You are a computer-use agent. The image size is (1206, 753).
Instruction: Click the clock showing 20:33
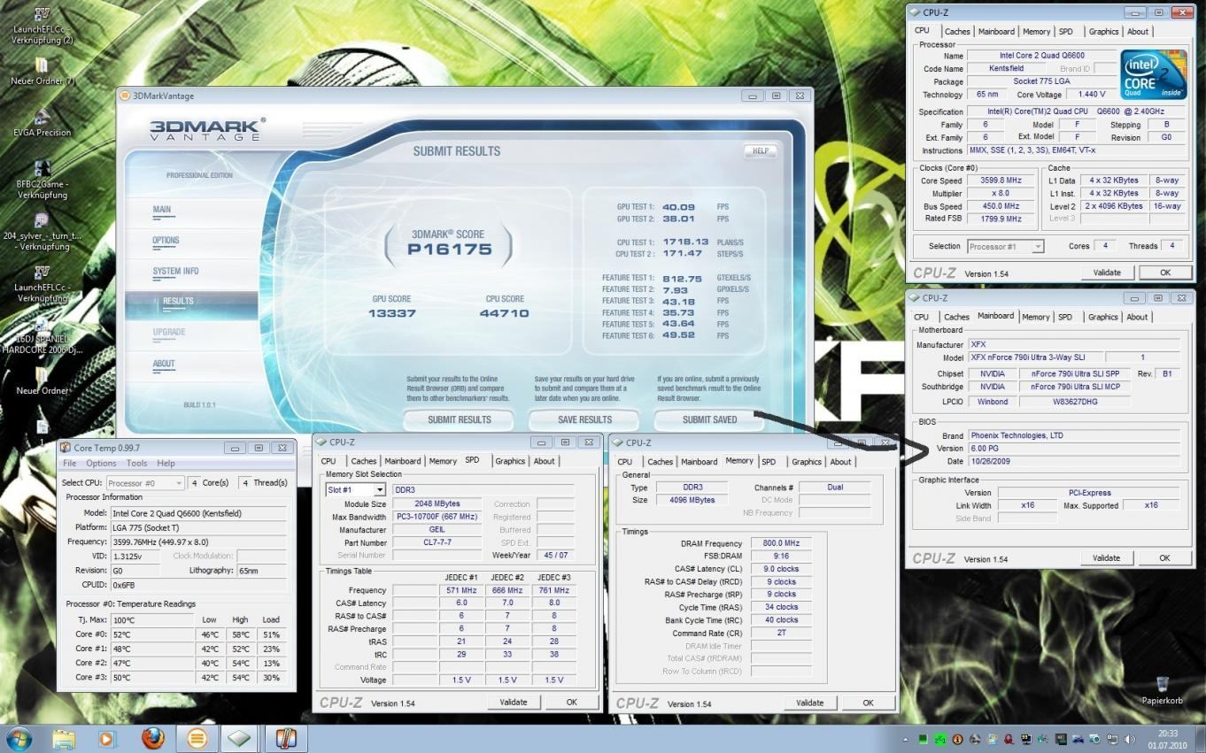(1168, 733)
